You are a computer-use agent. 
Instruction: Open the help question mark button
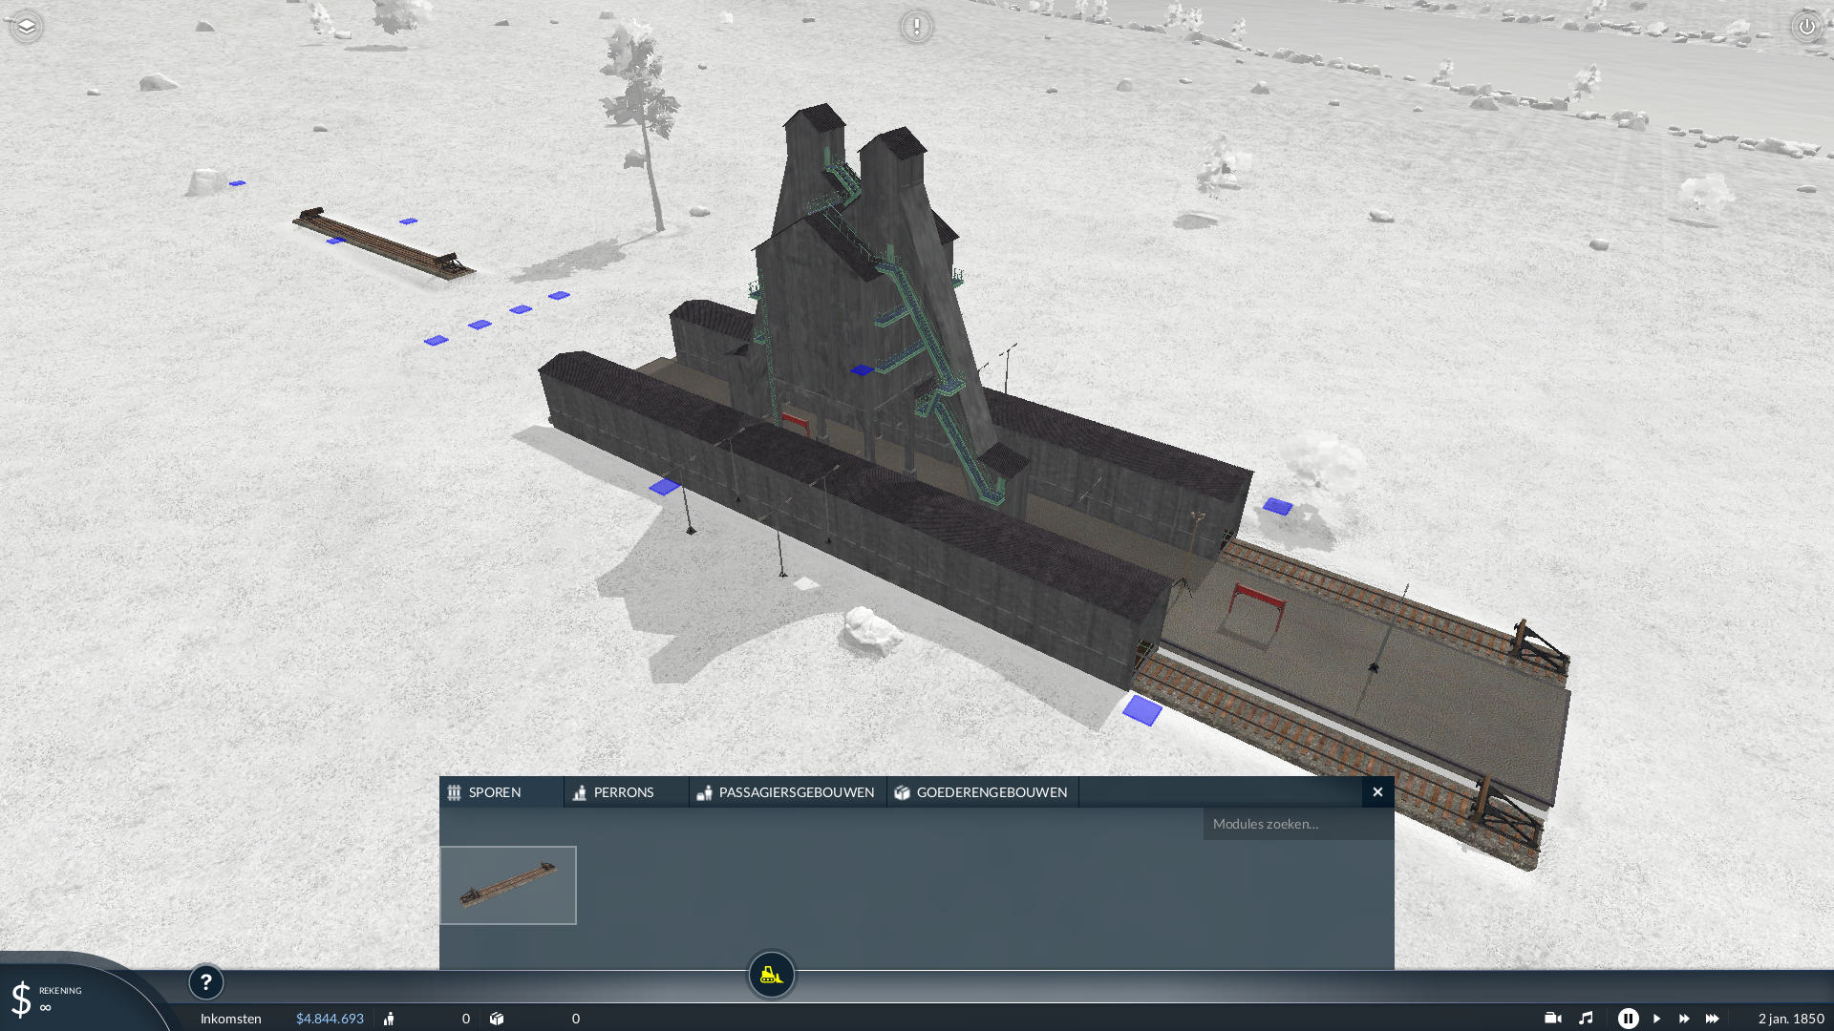[206, 982]
